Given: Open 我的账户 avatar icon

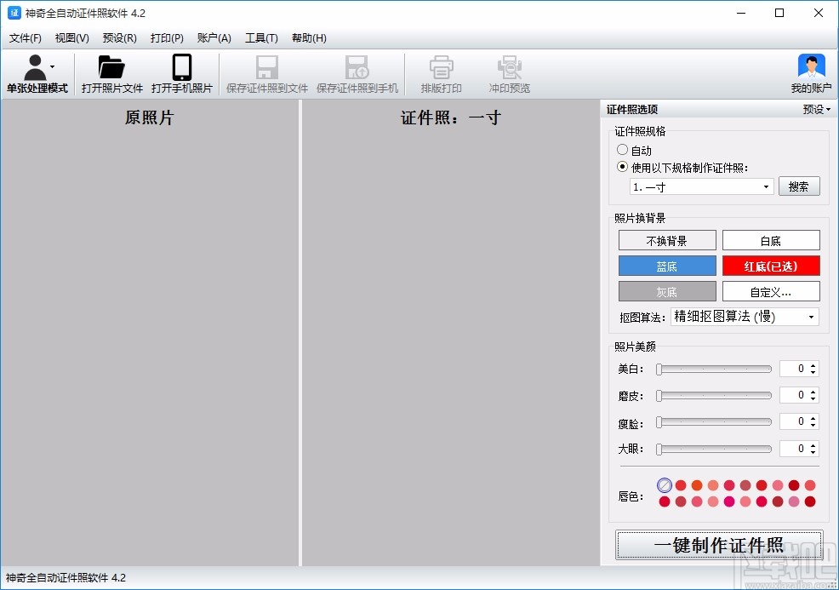Looking at the screenshot, I should [x=811, y=68].
